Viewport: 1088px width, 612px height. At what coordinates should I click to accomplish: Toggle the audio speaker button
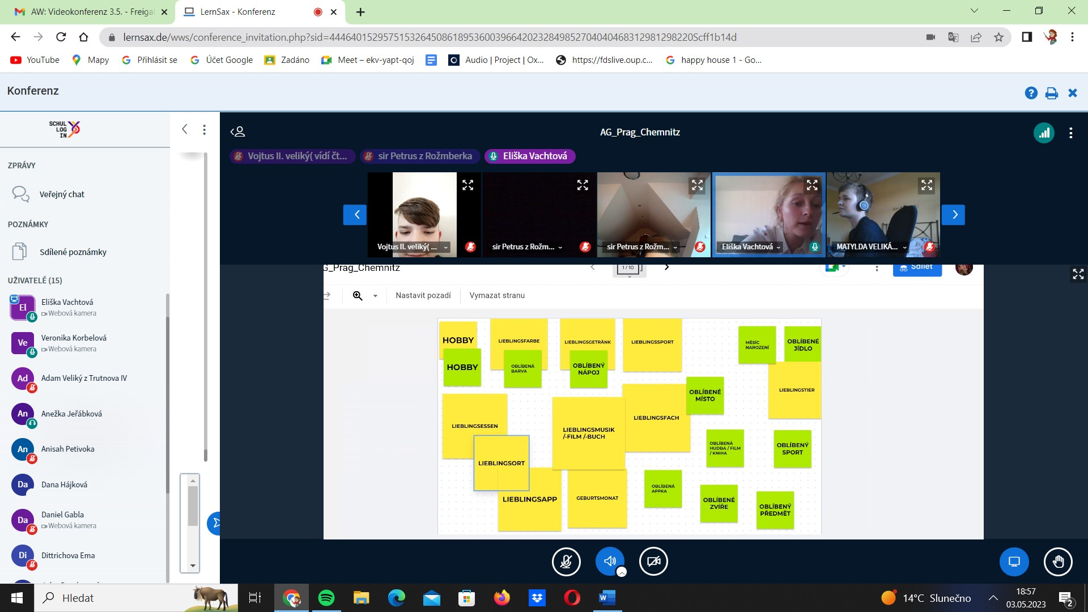(x=610, y=562)
